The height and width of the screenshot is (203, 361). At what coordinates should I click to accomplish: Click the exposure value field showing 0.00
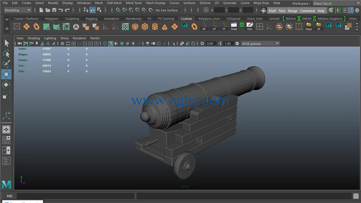[210, 43]
